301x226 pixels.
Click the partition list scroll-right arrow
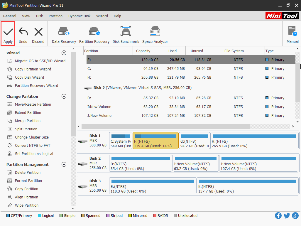(293, 126)
